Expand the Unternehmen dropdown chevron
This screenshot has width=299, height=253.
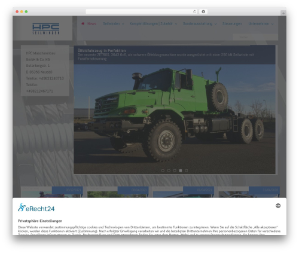point(272,24)
